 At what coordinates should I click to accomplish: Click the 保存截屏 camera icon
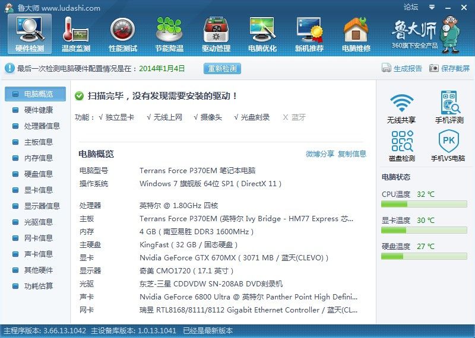(434, 68)
